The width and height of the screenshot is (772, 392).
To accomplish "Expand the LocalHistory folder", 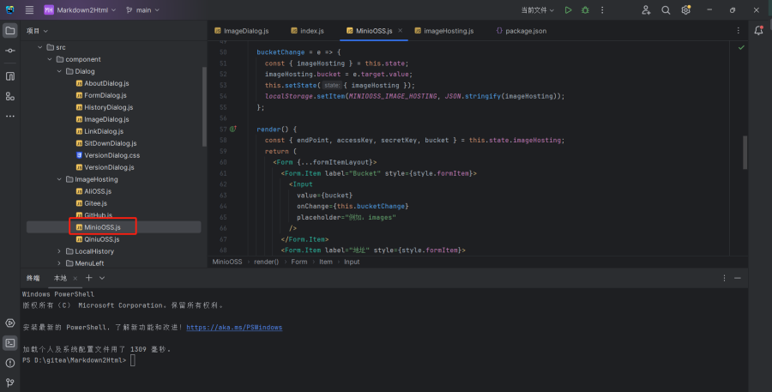I will pos(59,251).
